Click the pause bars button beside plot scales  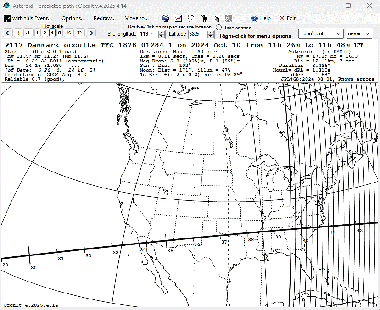click(18, 33)
